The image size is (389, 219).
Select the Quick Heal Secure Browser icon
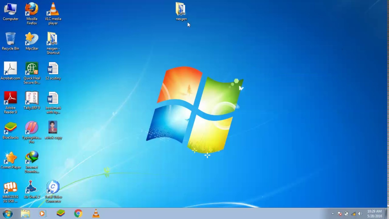[x=32, y=73]
